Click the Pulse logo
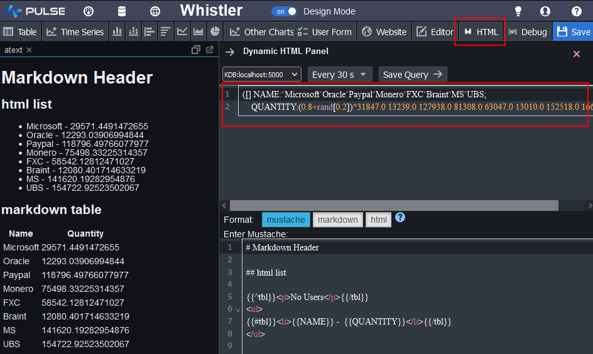Screen dimensions: 593x354 coord(35,11)
